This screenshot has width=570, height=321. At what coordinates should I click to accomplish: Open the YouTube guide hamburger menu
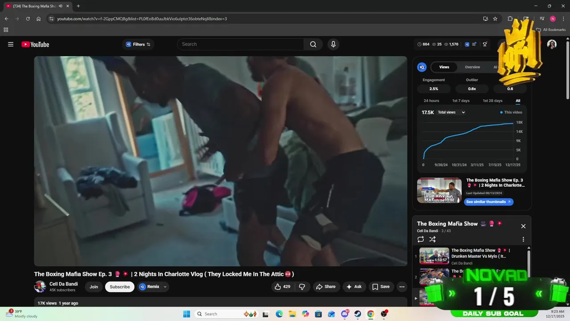coord(11,44)
